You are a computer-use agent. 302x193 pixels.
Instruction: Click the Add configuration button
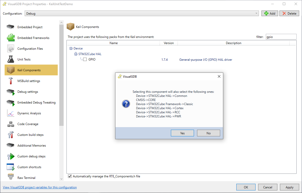click(x=270, y=13)
